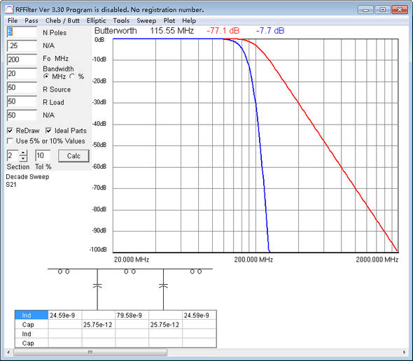The width and height of the screenshot is (413, 361).
Task: Click the second shunt capacitor symbol in schematic
Action: tap(163, 286)
